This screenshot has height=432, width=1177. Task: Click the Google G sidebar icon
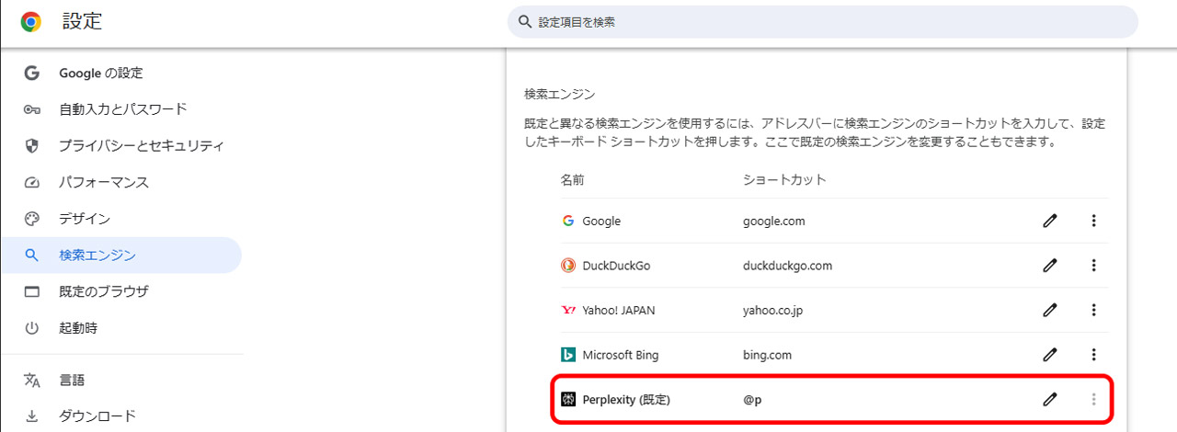click(x=32, y=74)
